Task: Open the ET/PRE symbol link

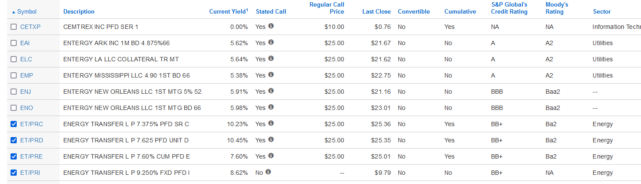Action: pyautogui.click(x=31, y=156)
